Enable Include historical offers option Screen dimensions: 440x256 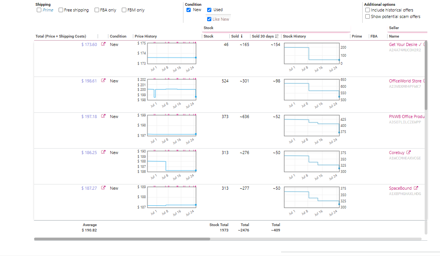click(x=368, y=10)
